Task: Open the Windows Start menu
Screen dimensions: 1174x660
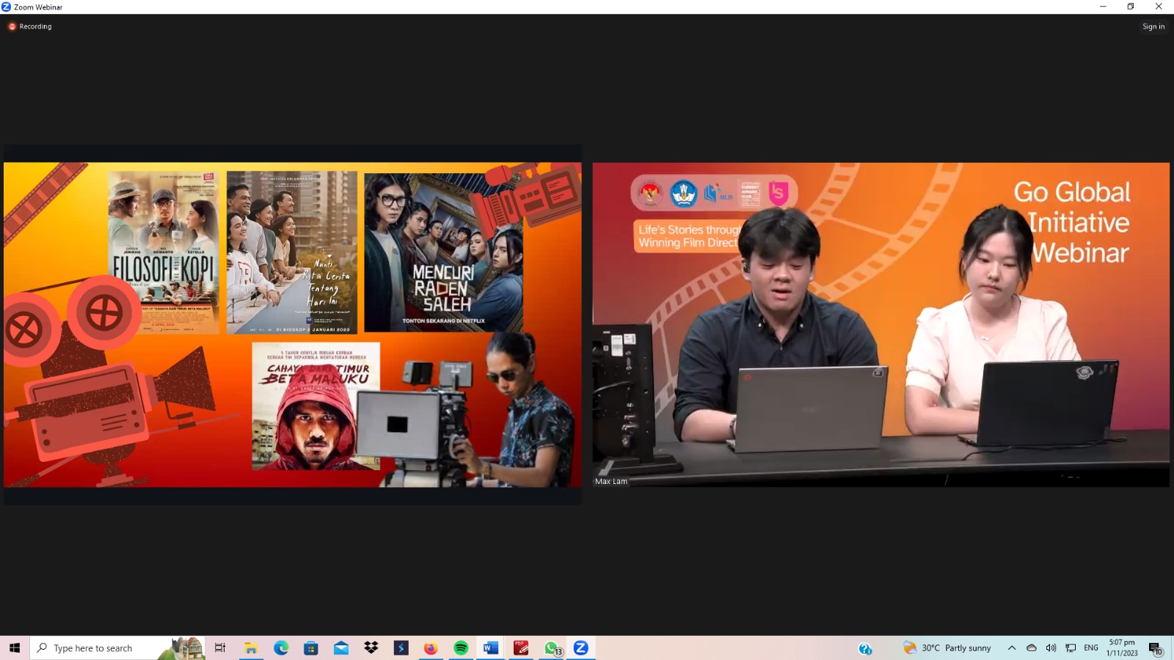Action: pos(15,648)
